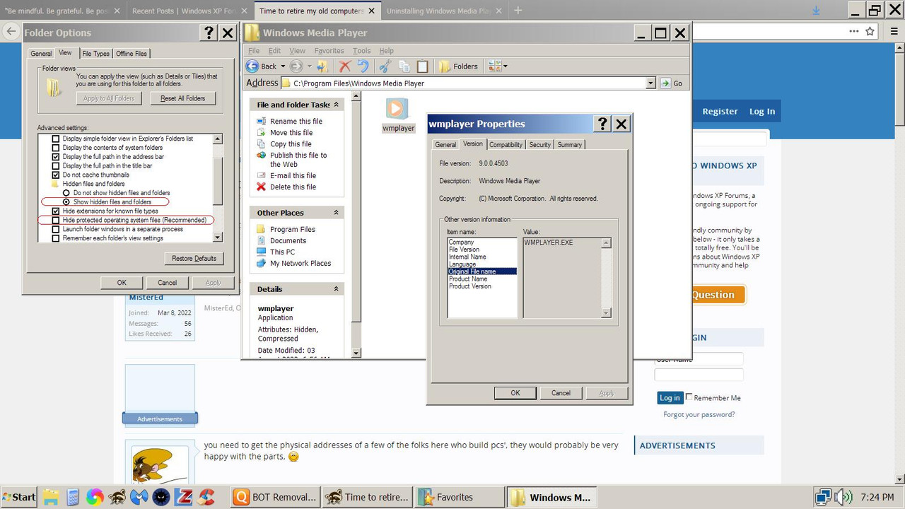Click the blue Undo arrow toolbar icon
905x509 pixels.
(x=363, y=66)
